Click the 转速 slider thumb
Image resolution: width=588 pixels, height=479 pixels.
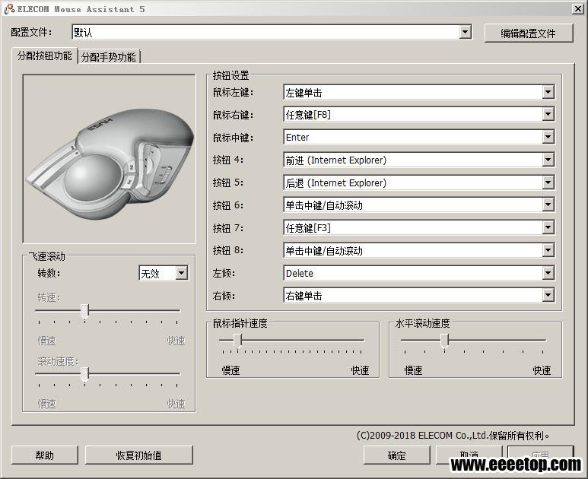click(85, 311)
